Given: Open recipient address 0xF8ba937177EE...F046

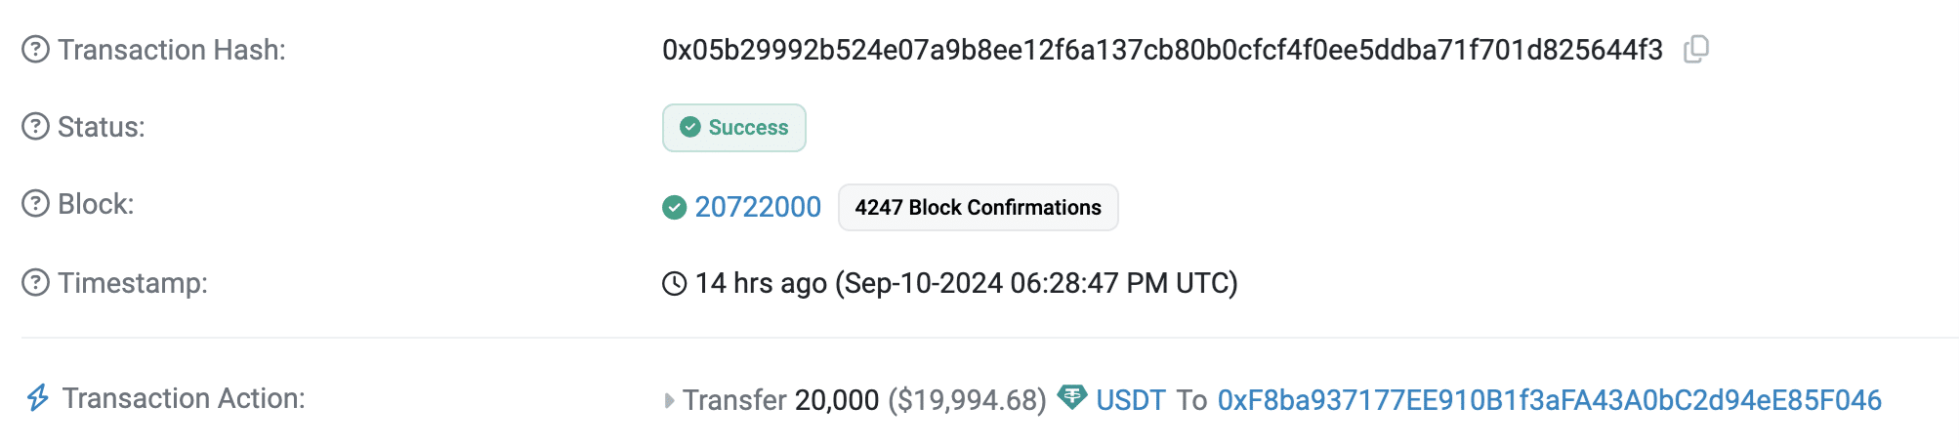Looking at the screenshot, I should tap(1549, 400).
